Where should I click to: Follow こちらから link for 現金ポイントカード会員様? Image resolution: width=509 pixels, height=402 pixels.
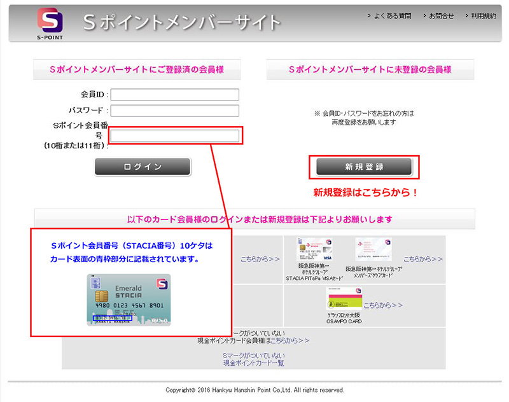[x=289, y=340]
